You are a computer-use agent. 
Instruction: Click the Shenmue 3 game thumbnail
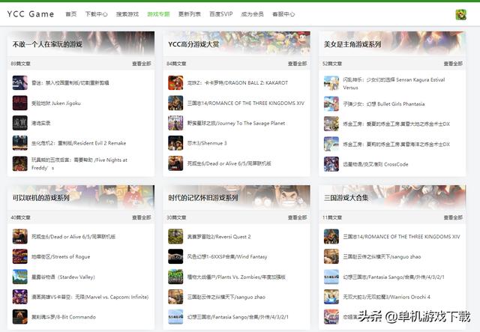175,143
